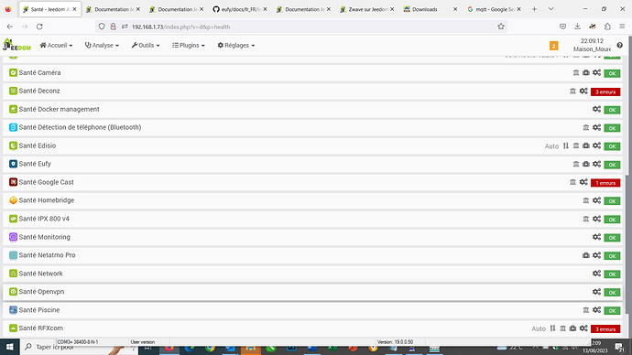This screenshot has height=355, width=632.
Task: Select the Santé Caméra row title
Action: click(39, 73)
